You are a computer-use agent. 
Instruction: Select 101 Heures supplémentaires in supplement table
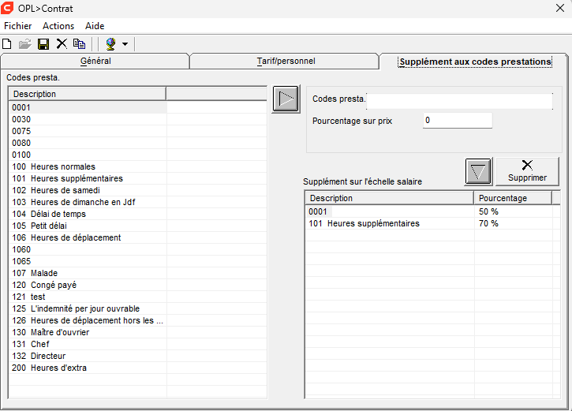432,223
